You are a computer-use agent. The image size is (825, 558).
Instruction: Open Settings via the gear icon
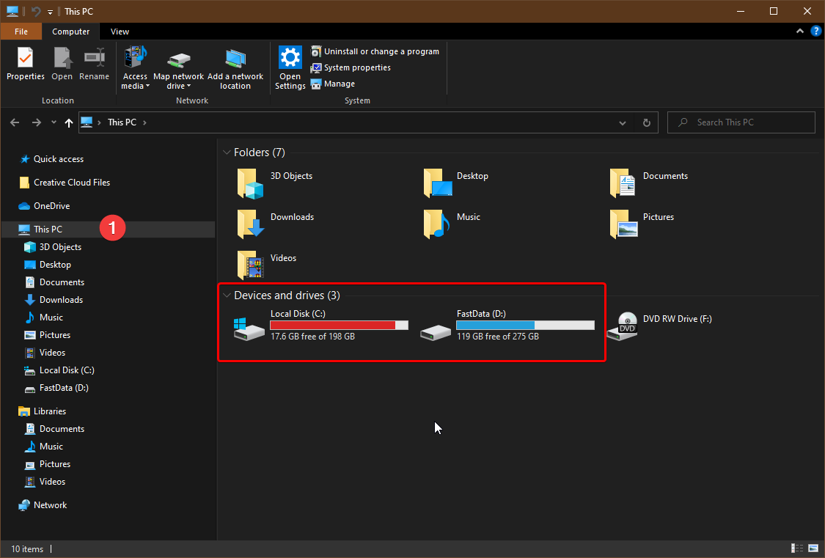tap(290, 68)
